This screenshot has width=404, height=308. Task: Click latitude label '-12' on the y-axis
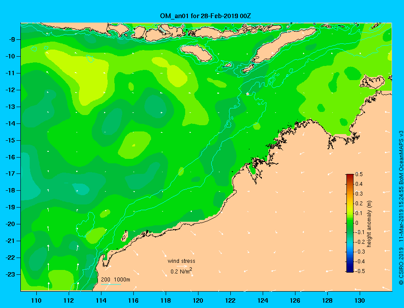pos(10,90)
